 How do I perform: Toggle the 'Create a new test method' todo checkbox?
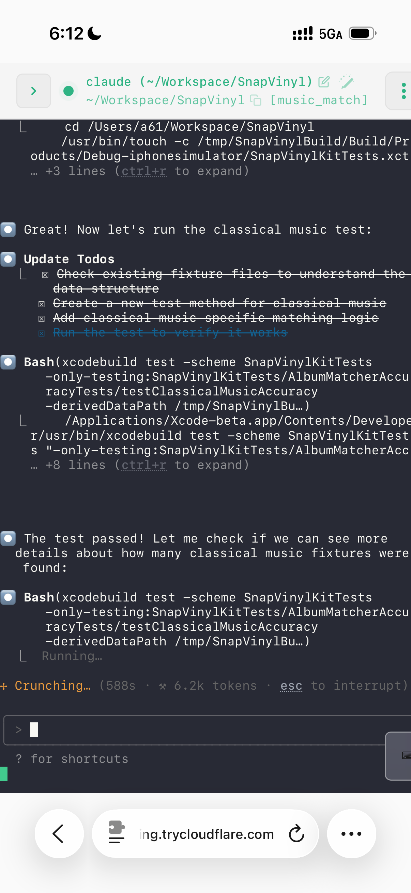(42, 304)
